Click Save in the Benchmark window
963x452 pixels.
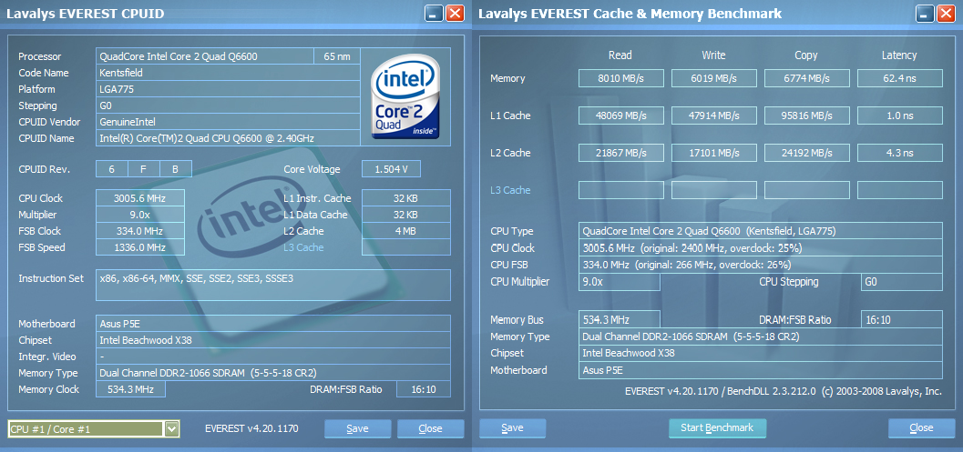(512, 428)
